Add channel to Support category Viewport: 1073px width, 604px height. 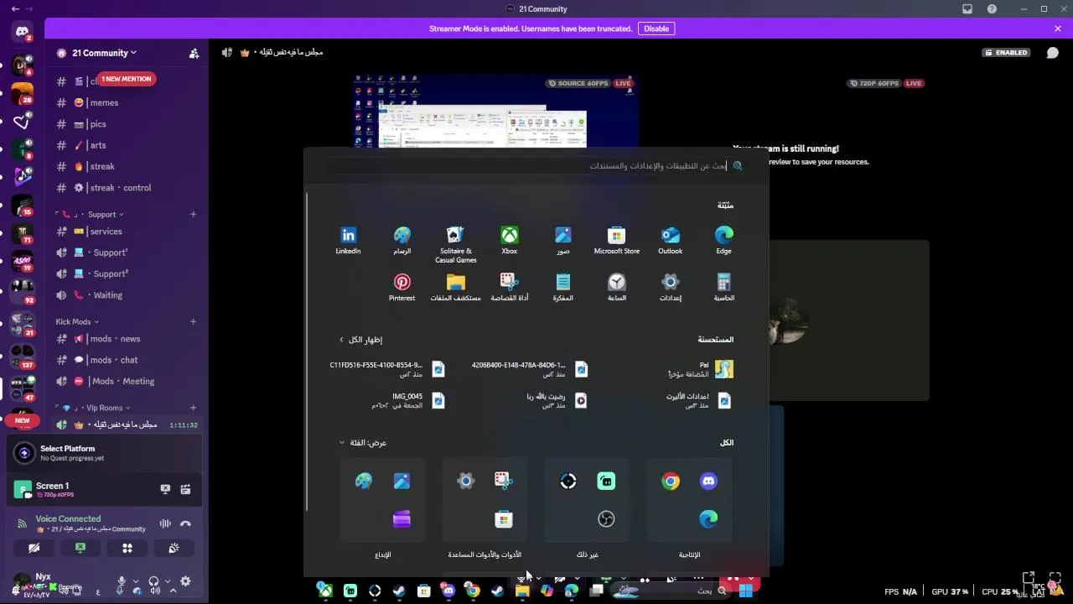193,215
